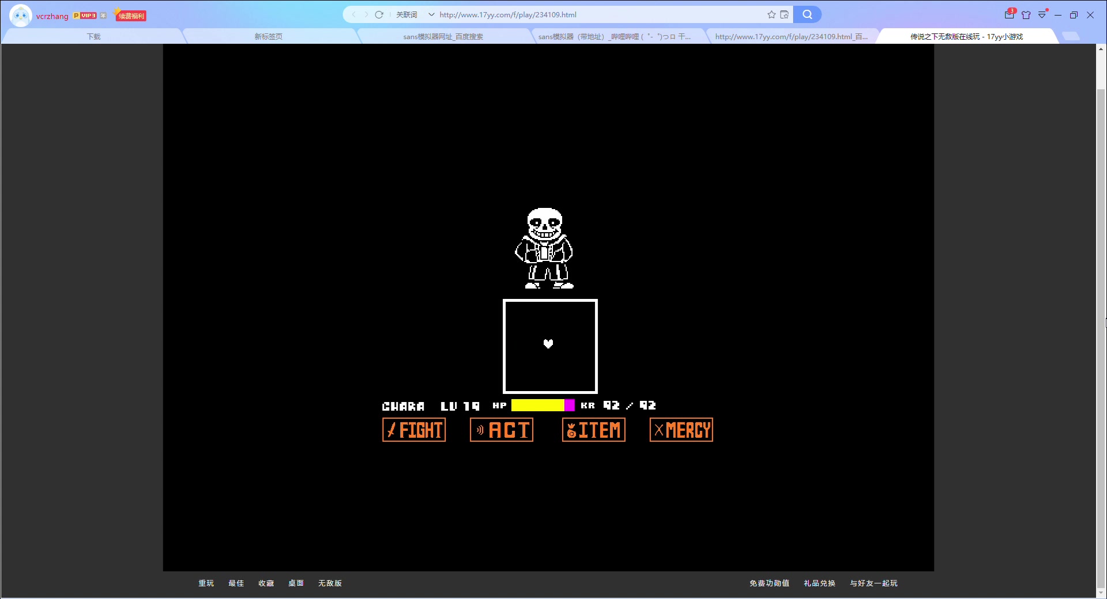Restore the browser window size
This screenshot has height=599, width=1107.
pos(1074,15)
